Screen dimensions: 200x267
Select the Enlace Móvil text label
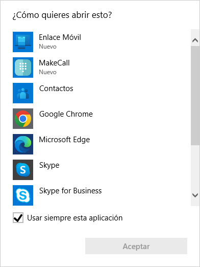[60, 37]
